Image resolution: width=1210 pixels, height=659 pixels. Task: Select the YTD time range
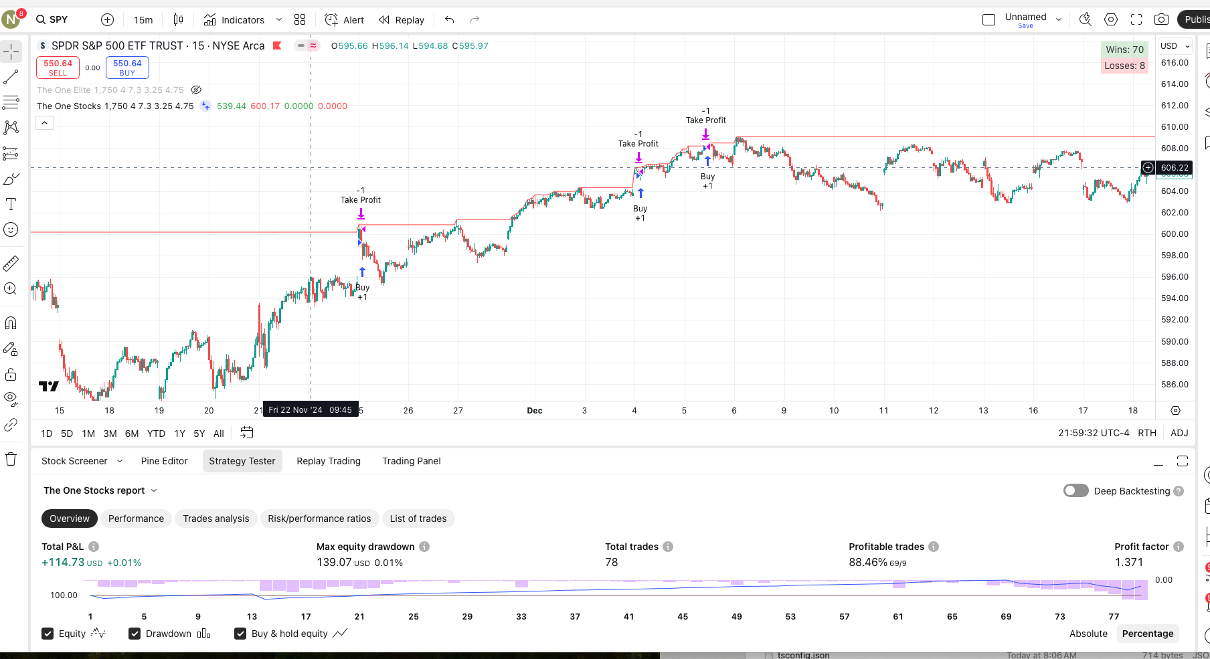[x=156, y=434]
